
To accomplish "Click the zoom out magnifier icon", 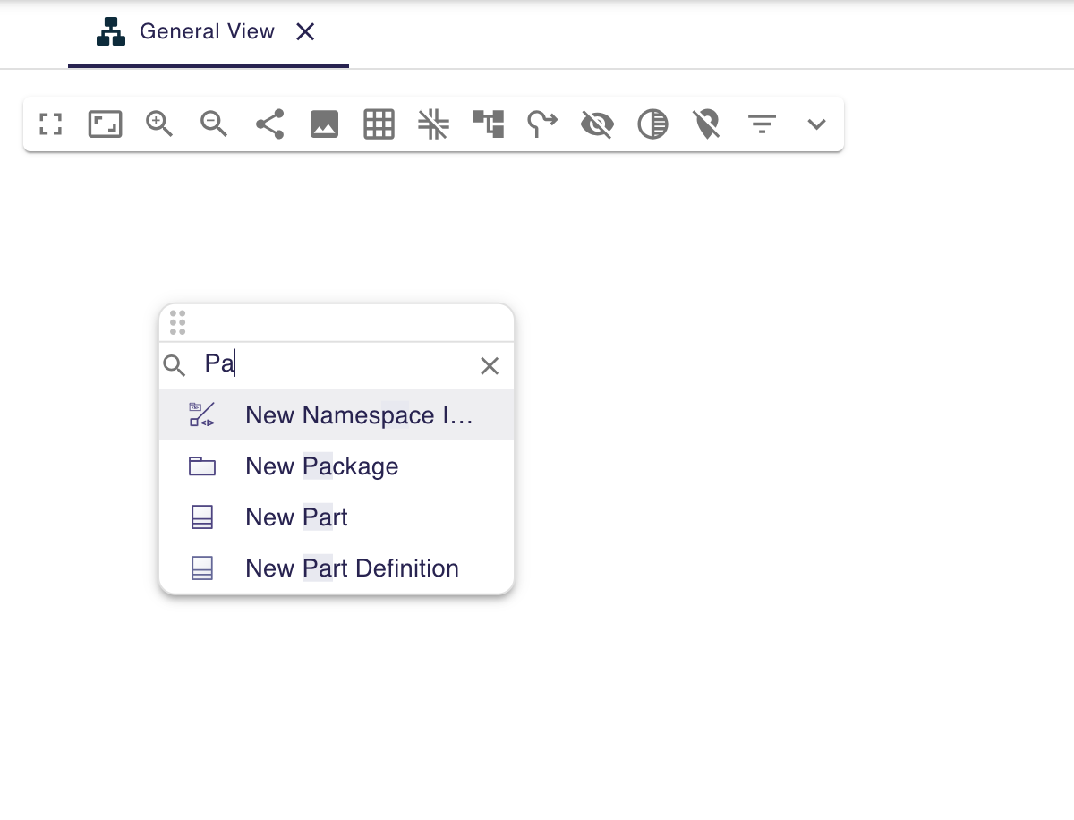I will point(214,124).
